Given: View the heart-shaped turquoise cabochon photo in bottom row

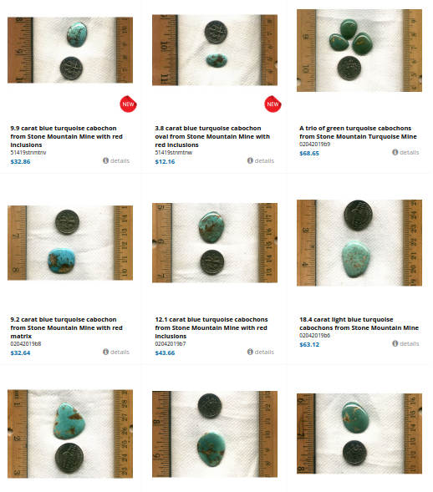Looking at the screenshot, I should 70,434.
